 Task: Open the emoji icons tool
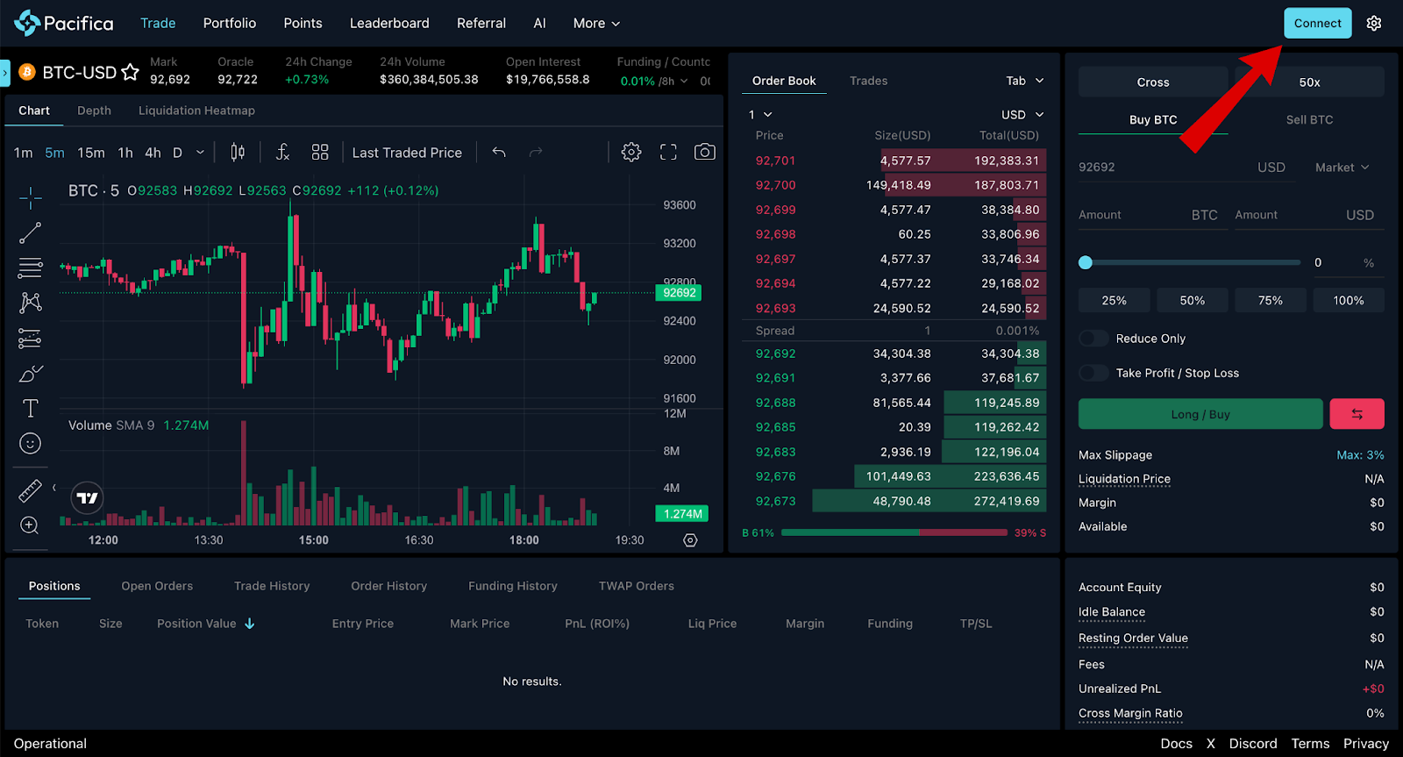click(31, 444)
